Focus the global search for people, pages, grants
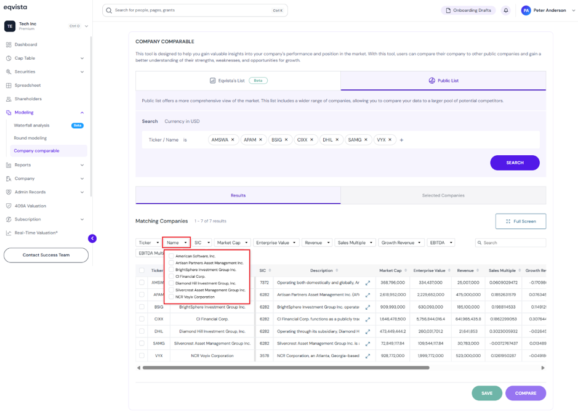The width and height of the screenshot is (578, 412). 195,10
